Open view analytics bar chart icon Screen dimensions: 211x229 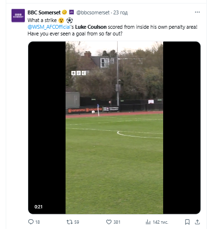[x=148, y=222]
